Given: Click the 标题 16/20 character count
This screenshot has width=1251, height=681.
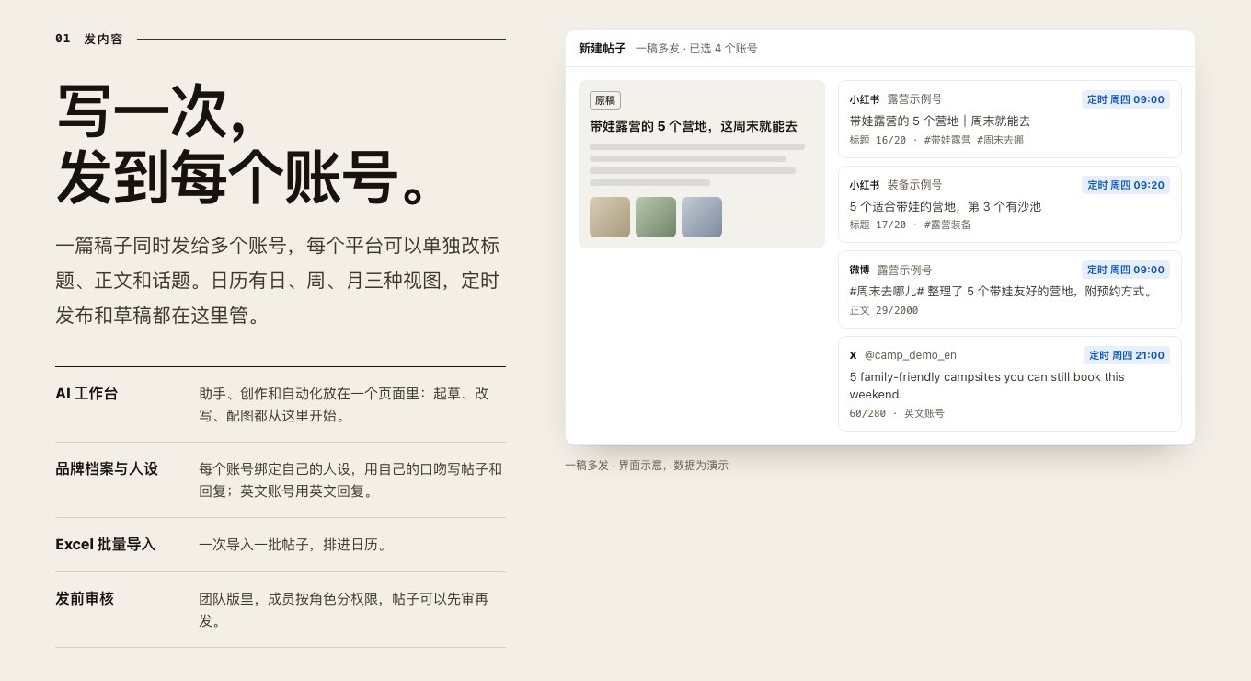Looking at the screenshot, I should coord(878,140).
